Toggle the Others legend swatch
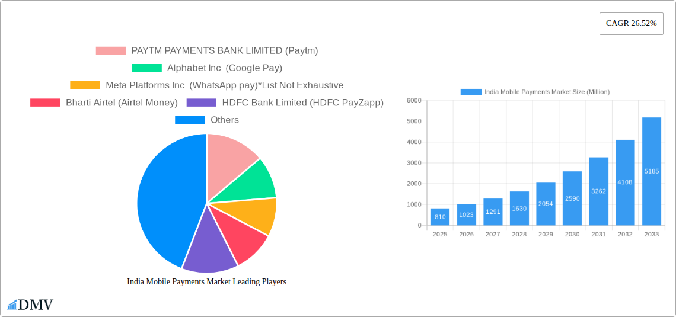The width and height of the screenshot is (676, 317). pos(190,120)
